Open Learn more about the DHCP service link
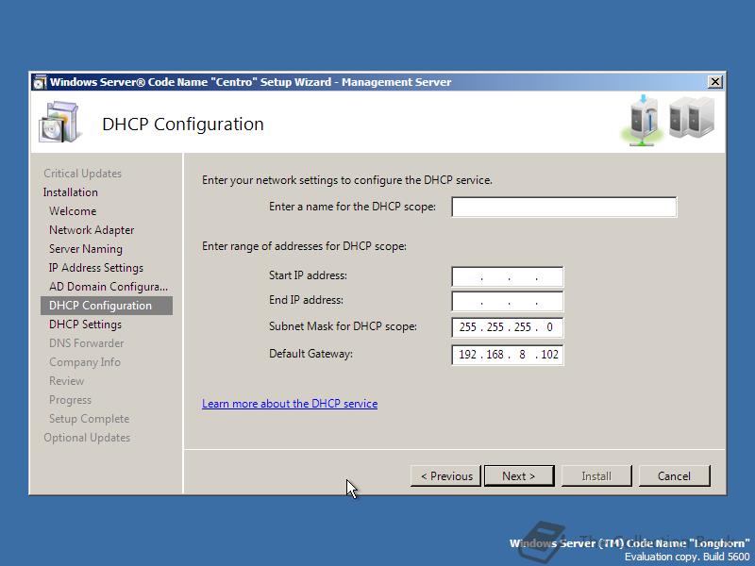The height and width of the screenshot is (566, 755). (x=290, y=404)
